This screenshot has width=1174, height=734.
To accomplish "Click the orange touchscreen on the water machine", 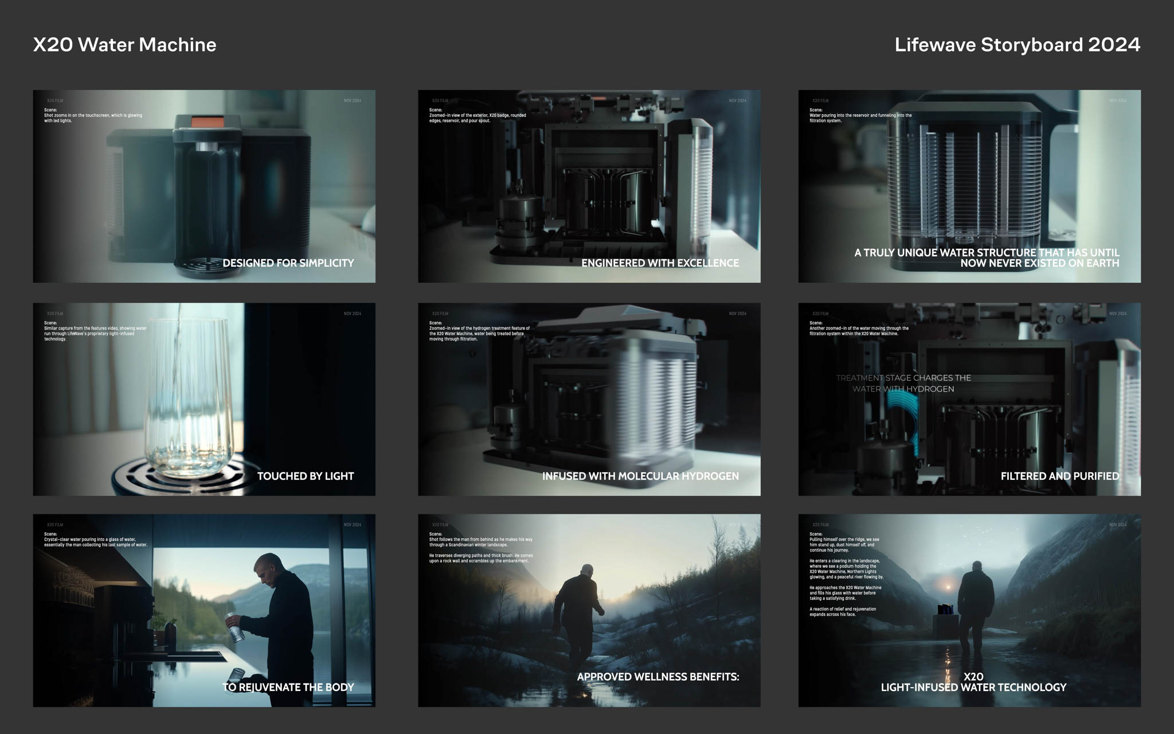I will (208, 122).
